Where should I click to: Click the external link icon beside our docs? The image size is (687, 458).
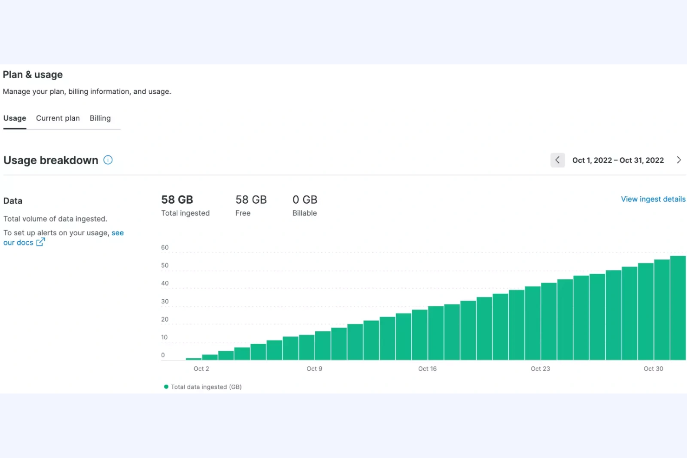point(40,242)
